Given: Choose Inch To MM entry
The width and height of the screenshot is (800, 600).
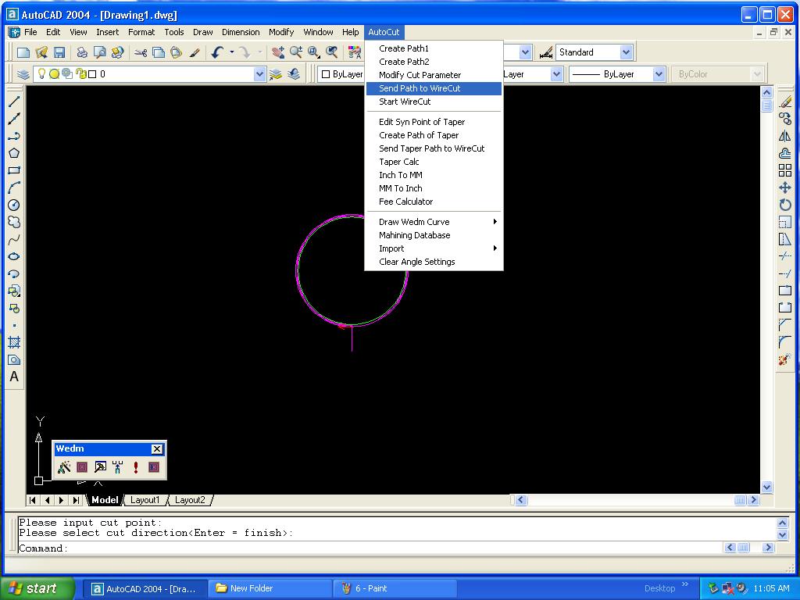Looking at the screenshot, I should tap(434, 175).
